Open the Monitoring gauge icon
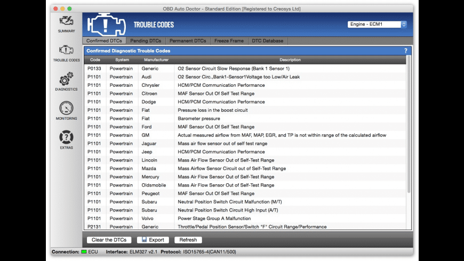This screenshot has width=464, height=261. [66, 108]
